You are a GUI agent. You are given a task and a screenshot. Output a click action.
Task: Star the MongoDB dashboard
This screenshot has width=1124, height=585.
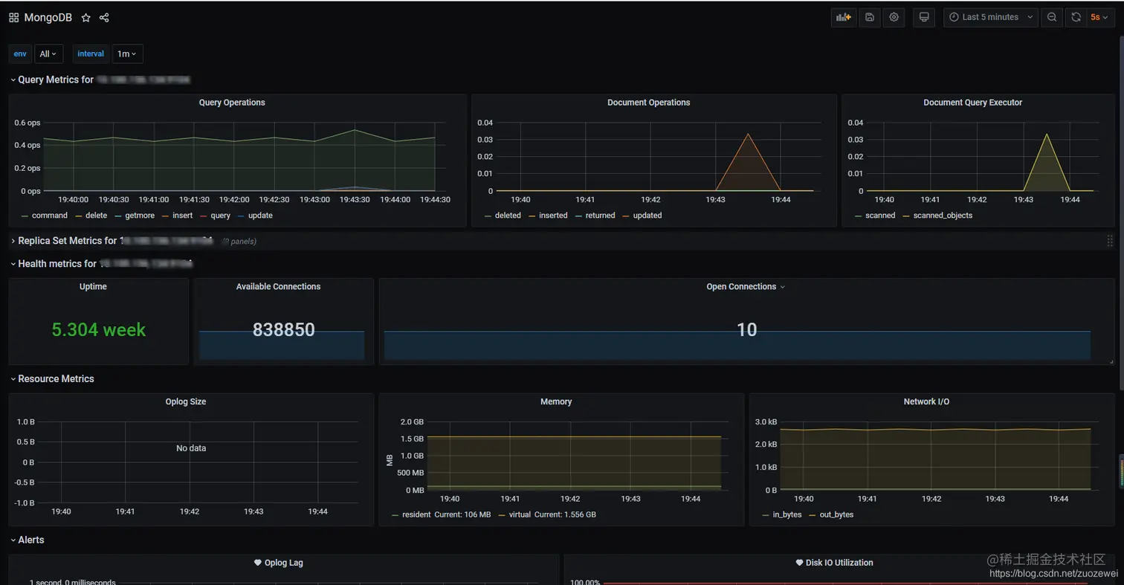86,18
